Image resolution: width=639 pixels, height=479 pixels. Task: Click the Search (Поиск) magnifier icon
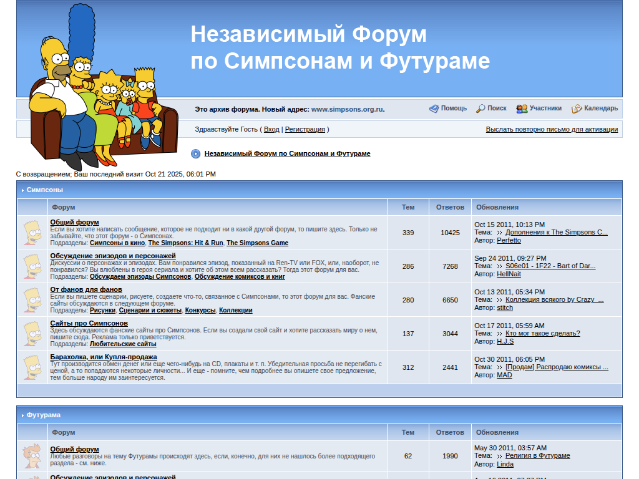[x=480, y=109]
